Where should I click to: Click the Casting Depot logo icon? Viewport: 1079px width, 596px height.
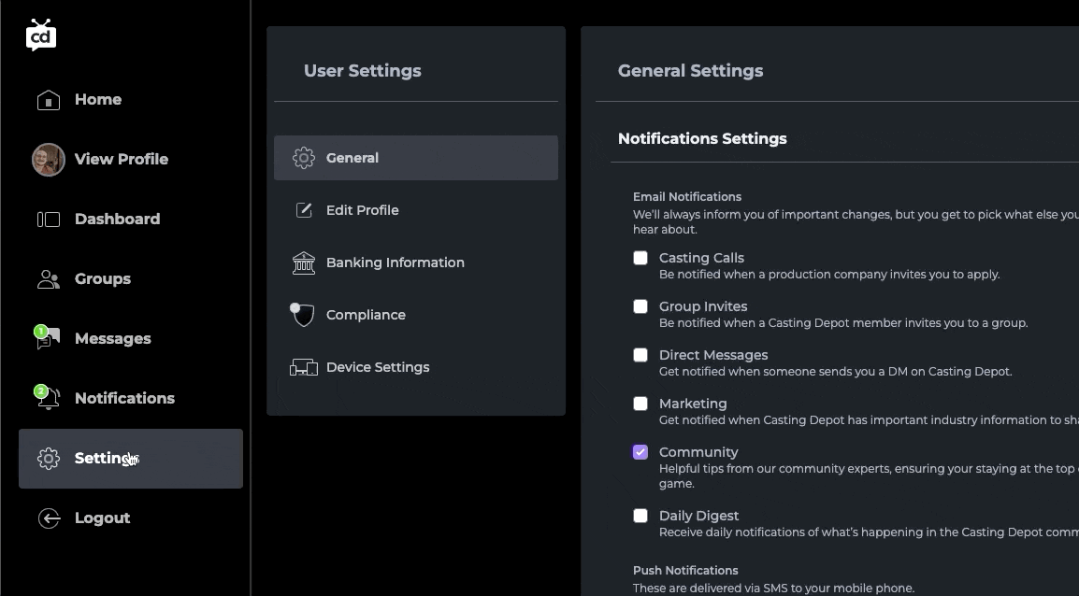41,35
